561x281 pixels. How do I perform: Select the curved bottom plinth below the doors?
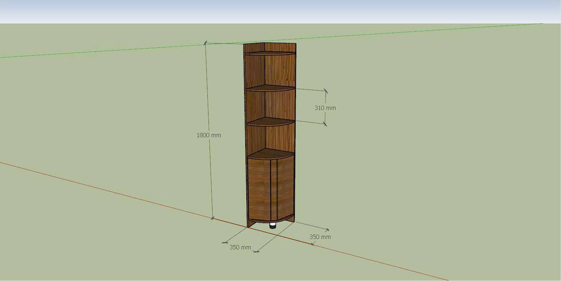271,220
